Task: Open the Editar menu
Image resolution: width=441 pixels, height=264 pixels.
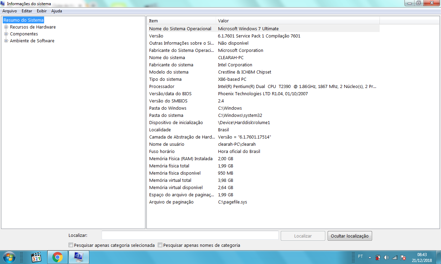Action: 27,11
